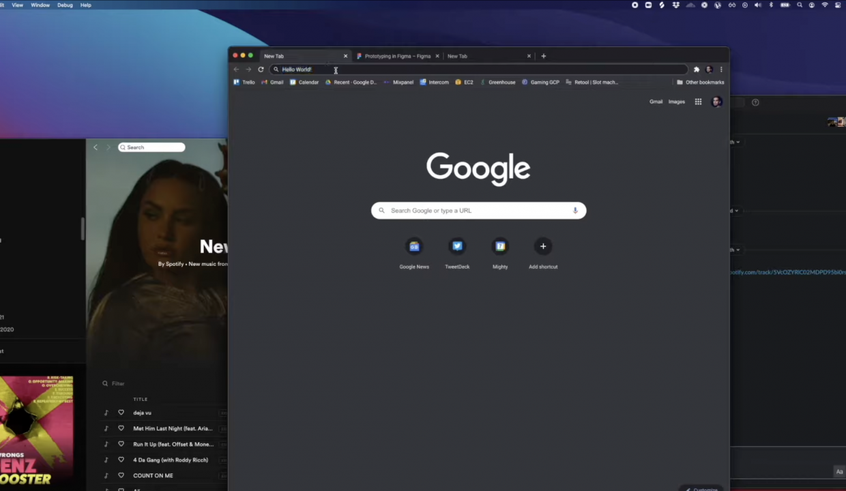This screenshot has width=846, height=491.
Task: Open the Google News shortcut
Action: point(414,253)
